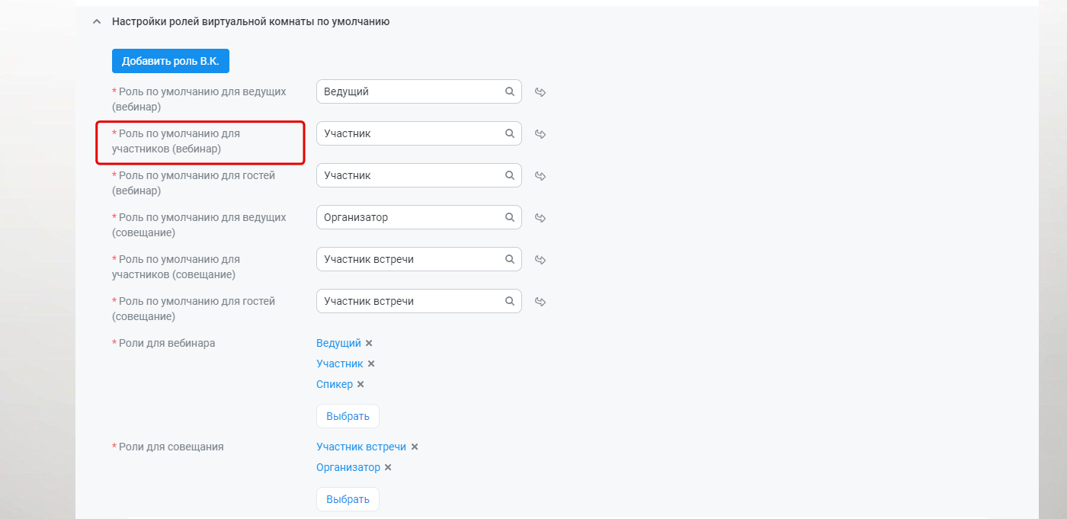Focus the webinar hosts default role field
The width and height of the screenshot is (1067, 519).
[419, 91]
